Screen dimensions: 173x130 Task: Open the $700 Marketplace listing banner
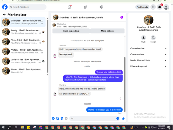pyautogui.click(x=89, y=25)
